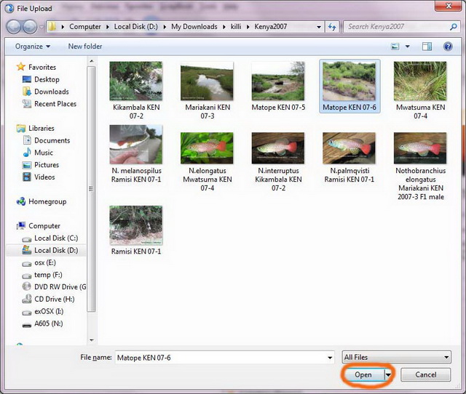466x394 pixels.
Task: Click the help question mark icon
Action: tap(448, 47)
